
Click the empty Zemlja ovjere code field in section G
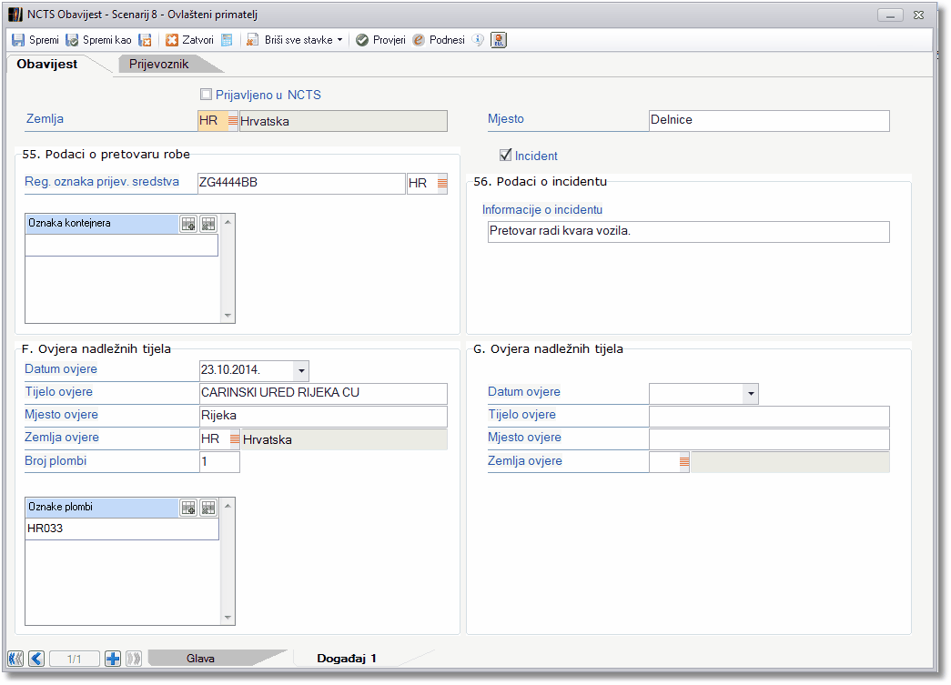pos(664,462)
